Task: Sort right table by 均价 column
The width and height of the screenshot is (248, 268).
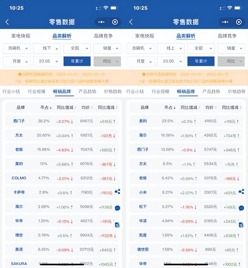Action: [x=211, y=107]
